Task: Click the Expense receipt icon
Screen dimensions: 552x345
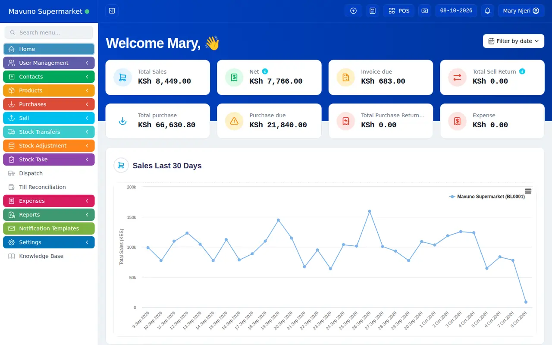Action: (x=457, y=121)
